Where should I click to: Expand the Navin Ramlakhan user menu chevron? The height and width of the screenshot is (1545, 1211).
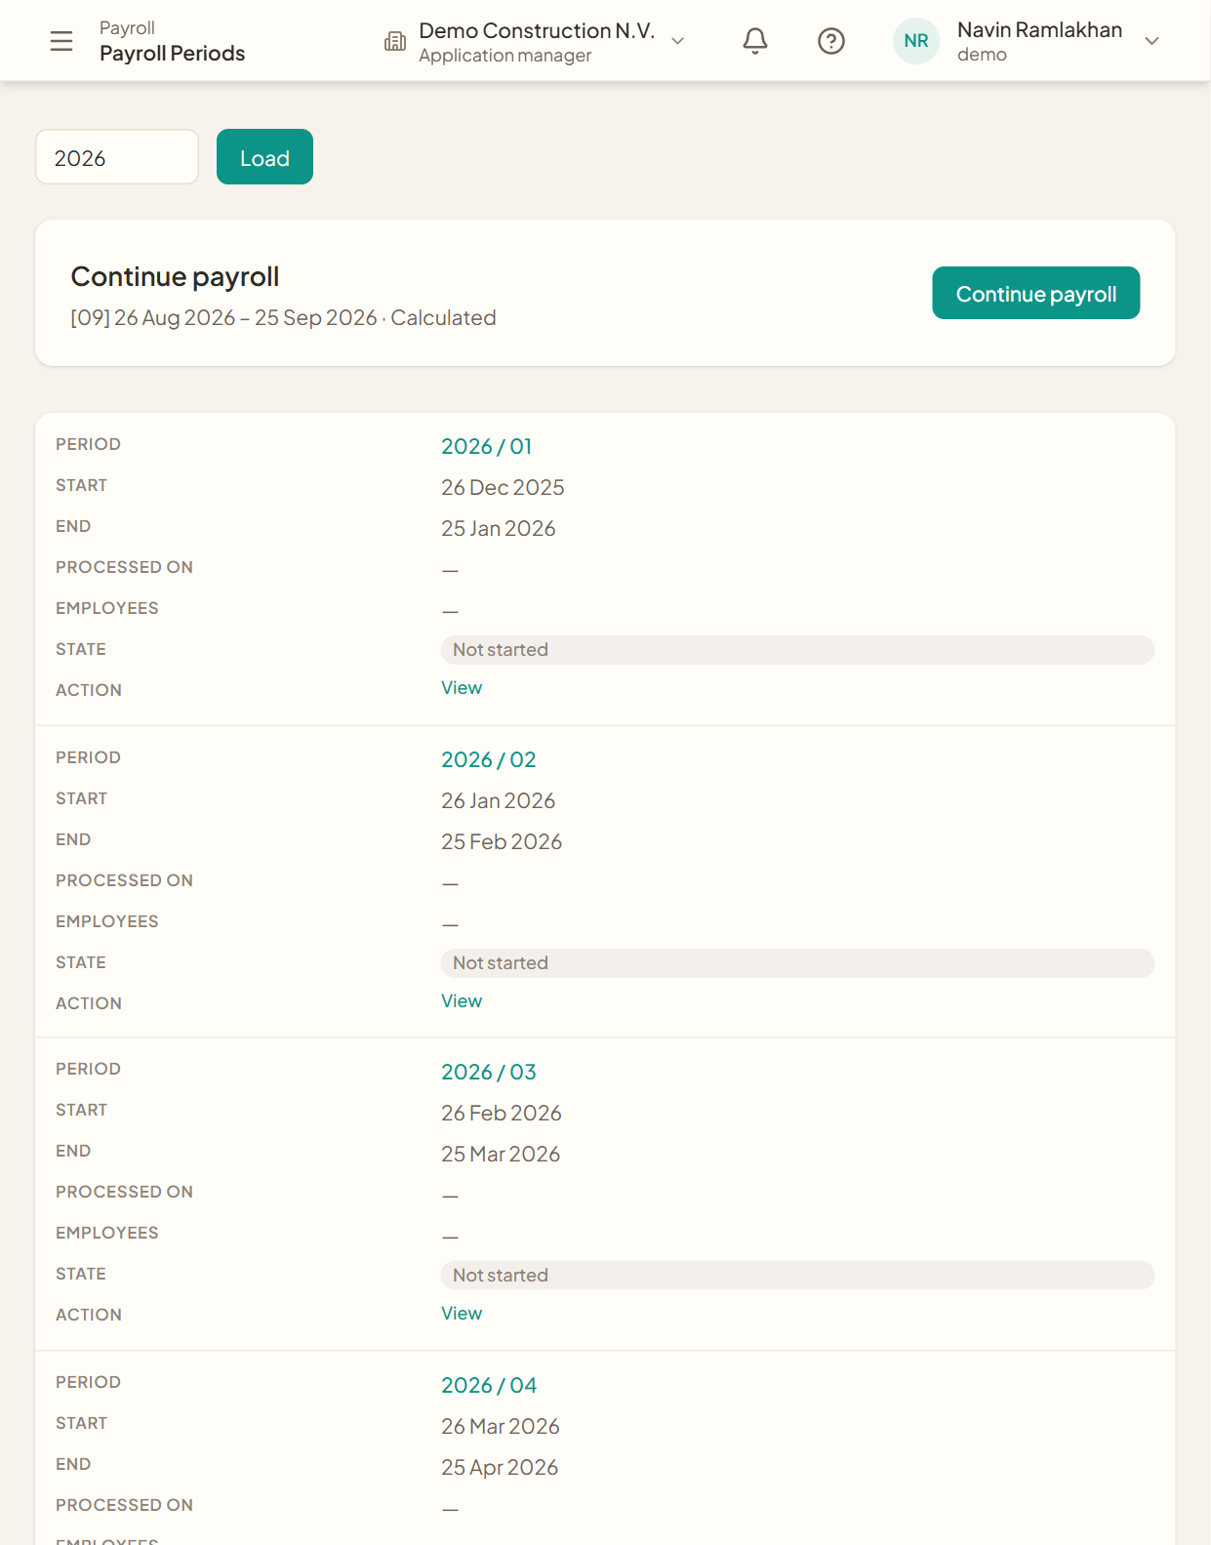(x=1152, y=41)
